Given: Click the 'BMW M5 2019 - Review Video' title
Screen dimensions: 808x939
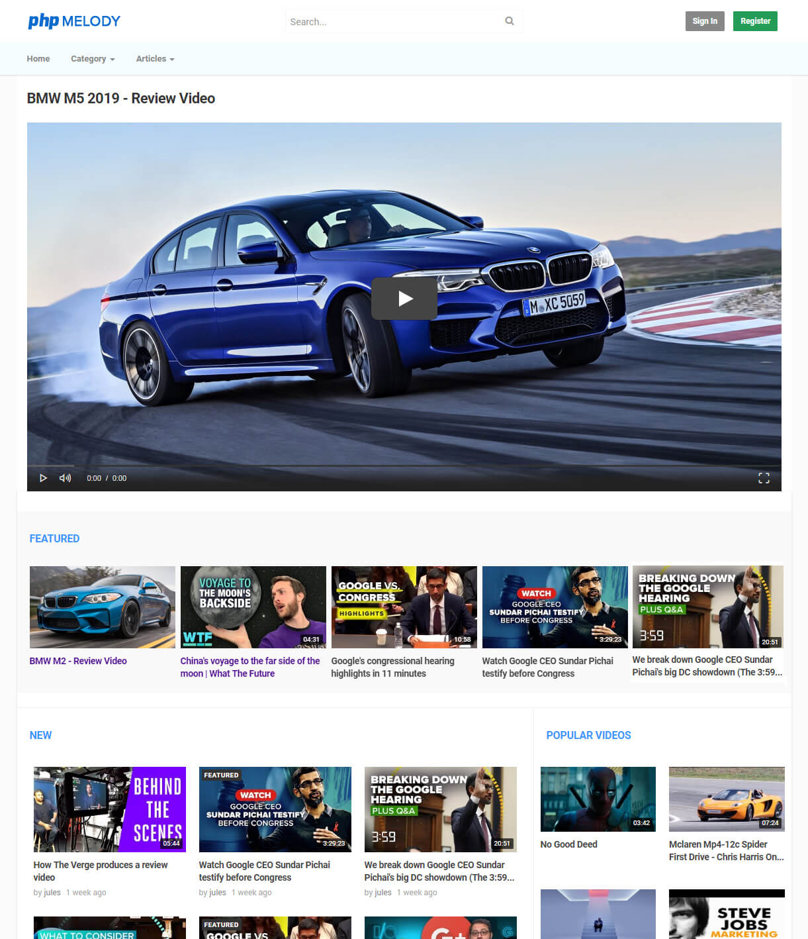Looking at the screenshot, I should (x=121, y=98).
